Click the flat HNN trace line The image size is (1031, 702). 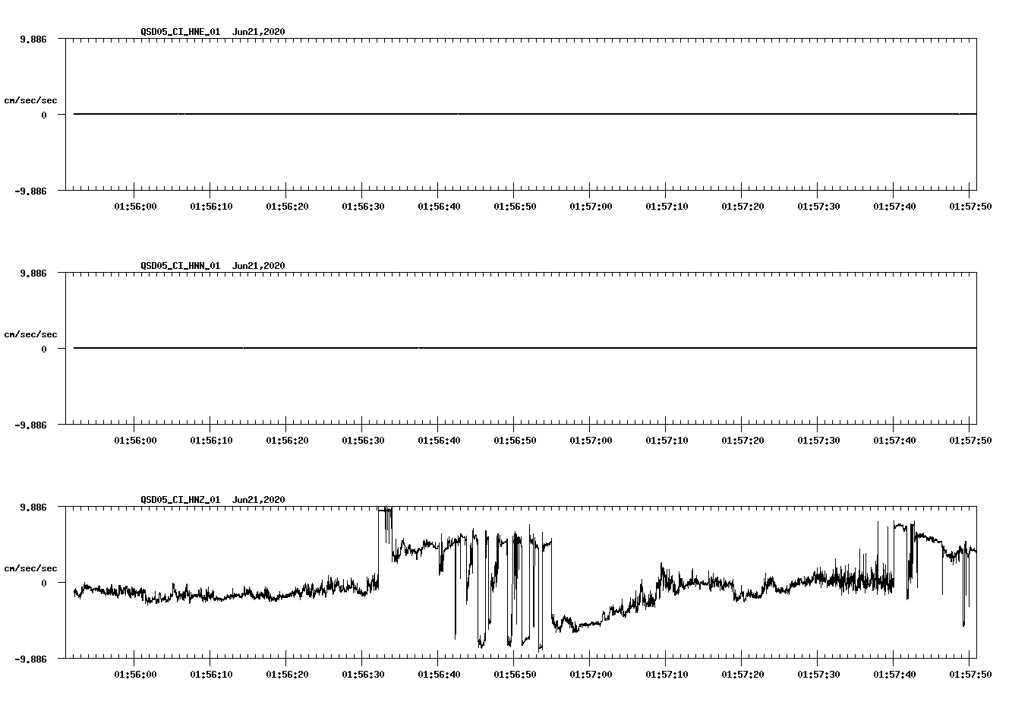click(525, 348)
